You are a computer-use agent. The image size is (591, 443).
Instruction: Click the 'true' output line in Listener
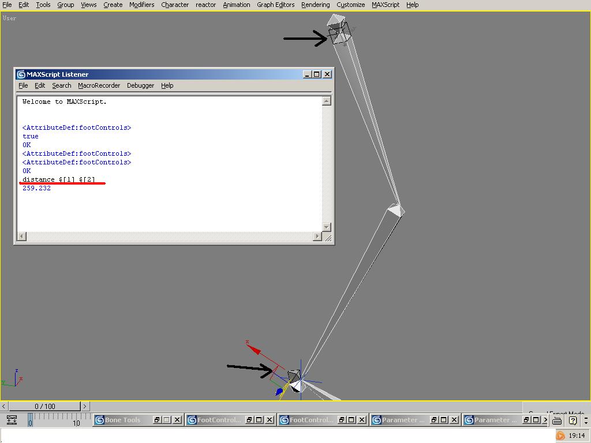point(30,136)
